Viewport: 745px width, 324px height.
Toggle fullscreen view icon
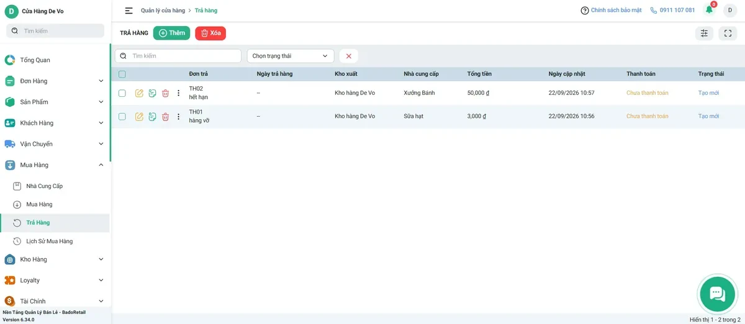click(x=728, y=34)
